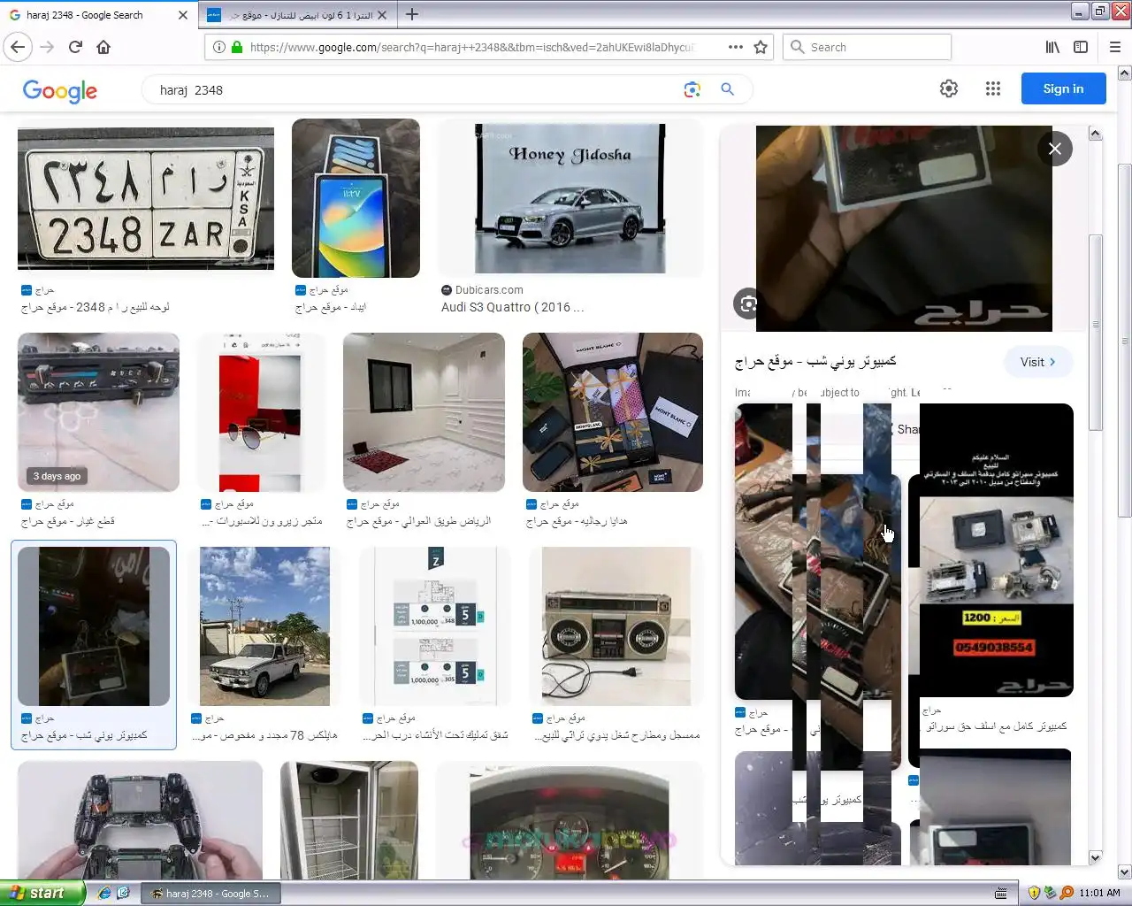Viewport: 1132px width, 906px height.
Task: Open the empty white room image
Action: [x=424, y=412]
